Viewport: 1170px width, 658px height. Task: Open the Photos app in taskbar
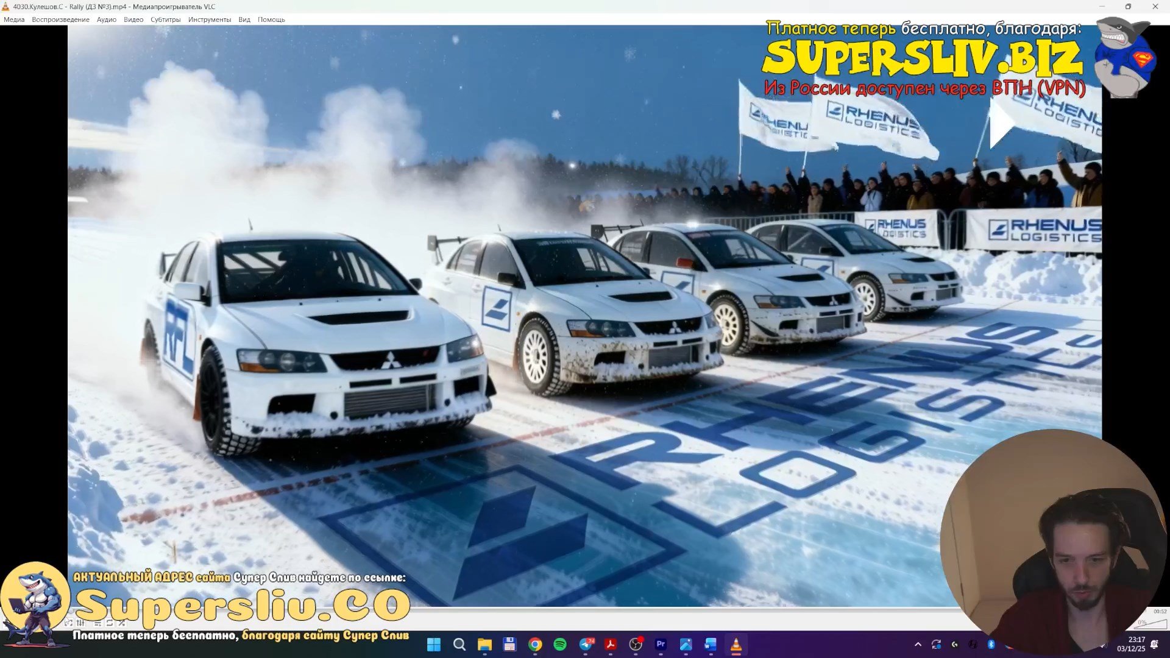pos(686,645)
